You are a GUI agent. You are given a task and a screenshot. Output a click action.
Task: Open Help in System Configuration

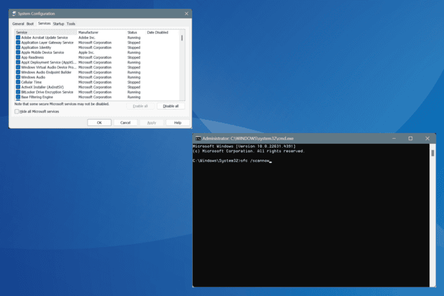pos(178,122)
